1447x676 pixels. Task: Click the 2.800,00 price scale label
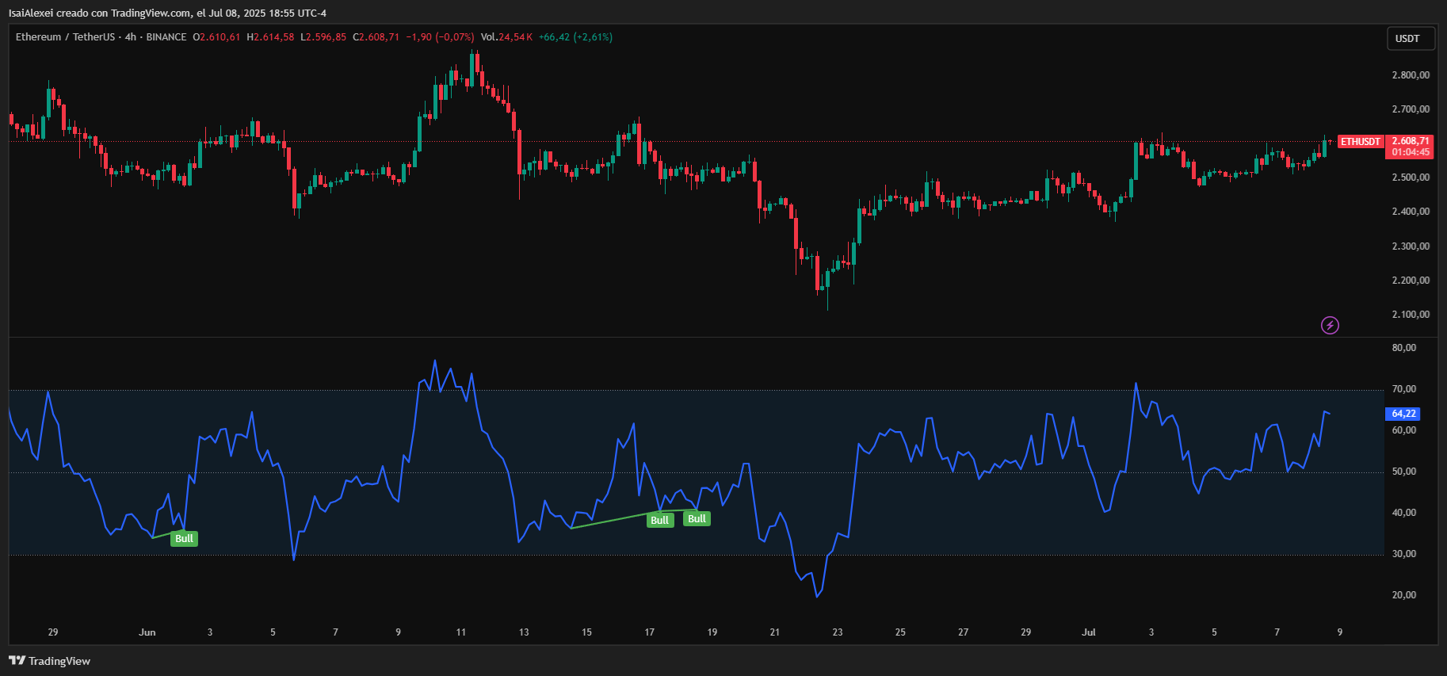click(x=1411, y=75)
